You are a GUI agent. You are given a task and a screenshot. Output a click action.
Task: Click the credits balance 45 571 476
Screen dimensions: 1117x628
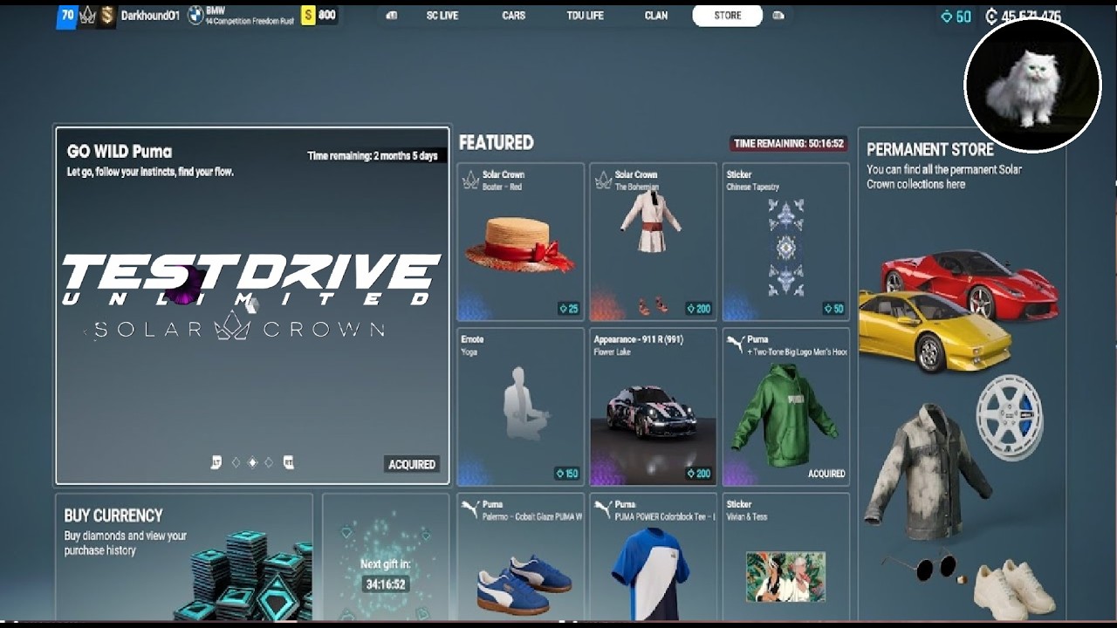(1023, 17)
